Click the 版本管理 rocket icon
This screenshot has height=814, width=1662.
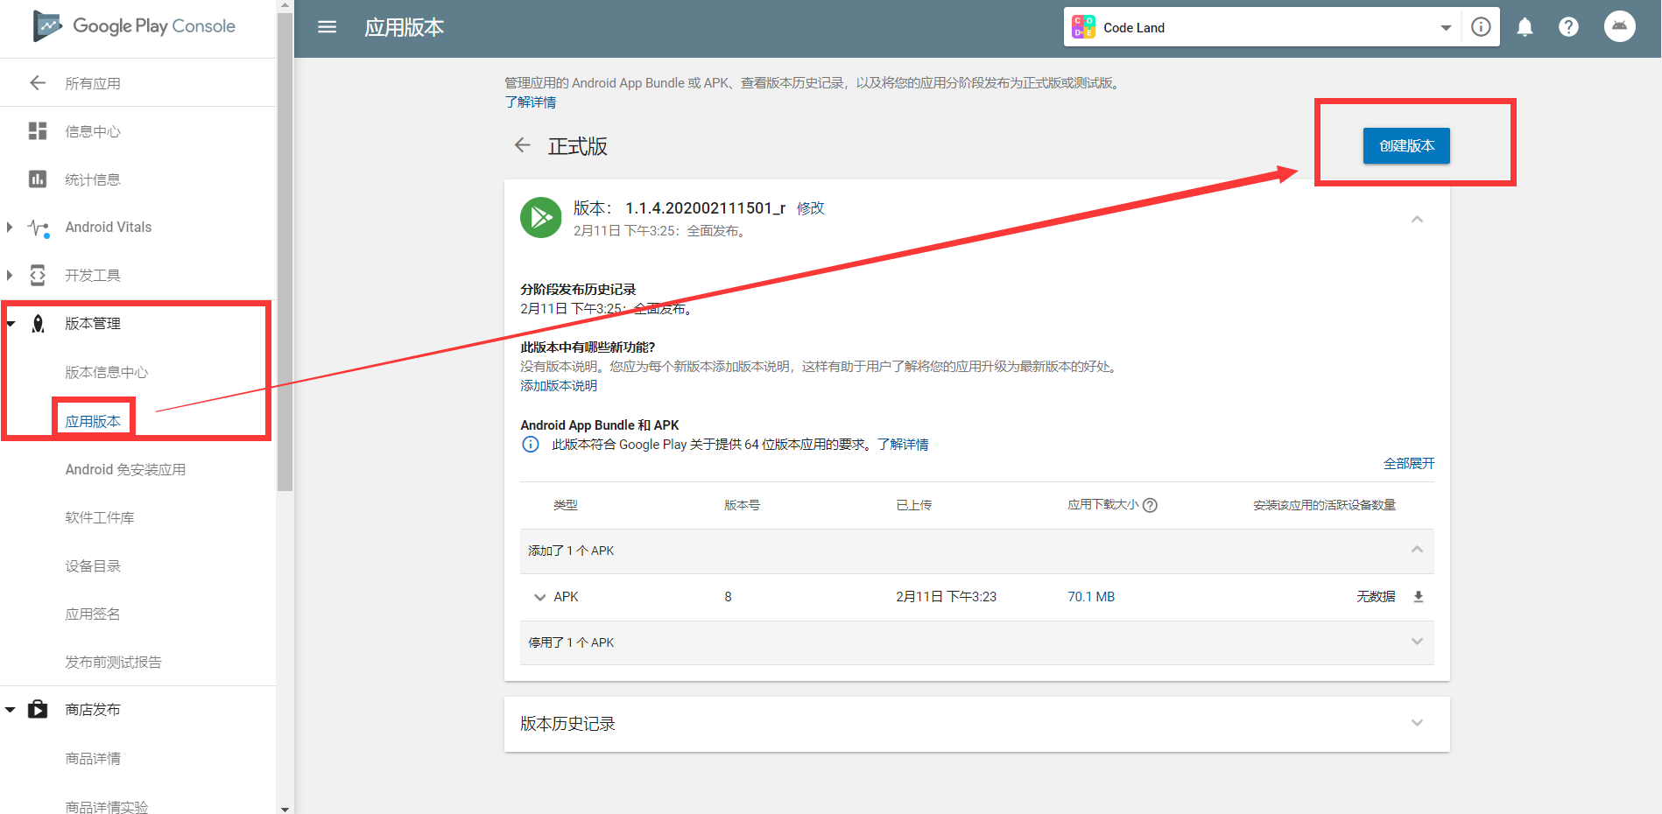pos(38,324)
